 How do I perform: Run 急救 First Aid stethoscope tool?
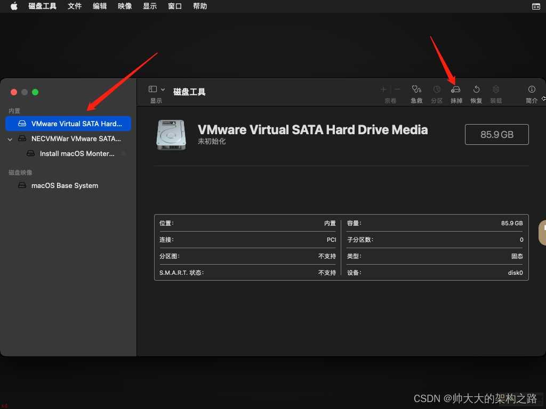(x=416, y=89)
